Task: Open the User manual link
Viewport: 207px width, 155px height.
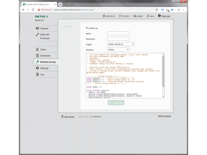Action: tap(69, 117)
